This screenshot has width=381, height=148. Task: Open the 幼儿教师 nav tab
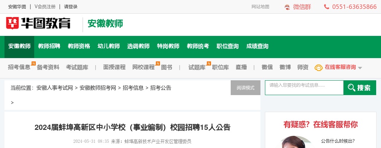109,46
